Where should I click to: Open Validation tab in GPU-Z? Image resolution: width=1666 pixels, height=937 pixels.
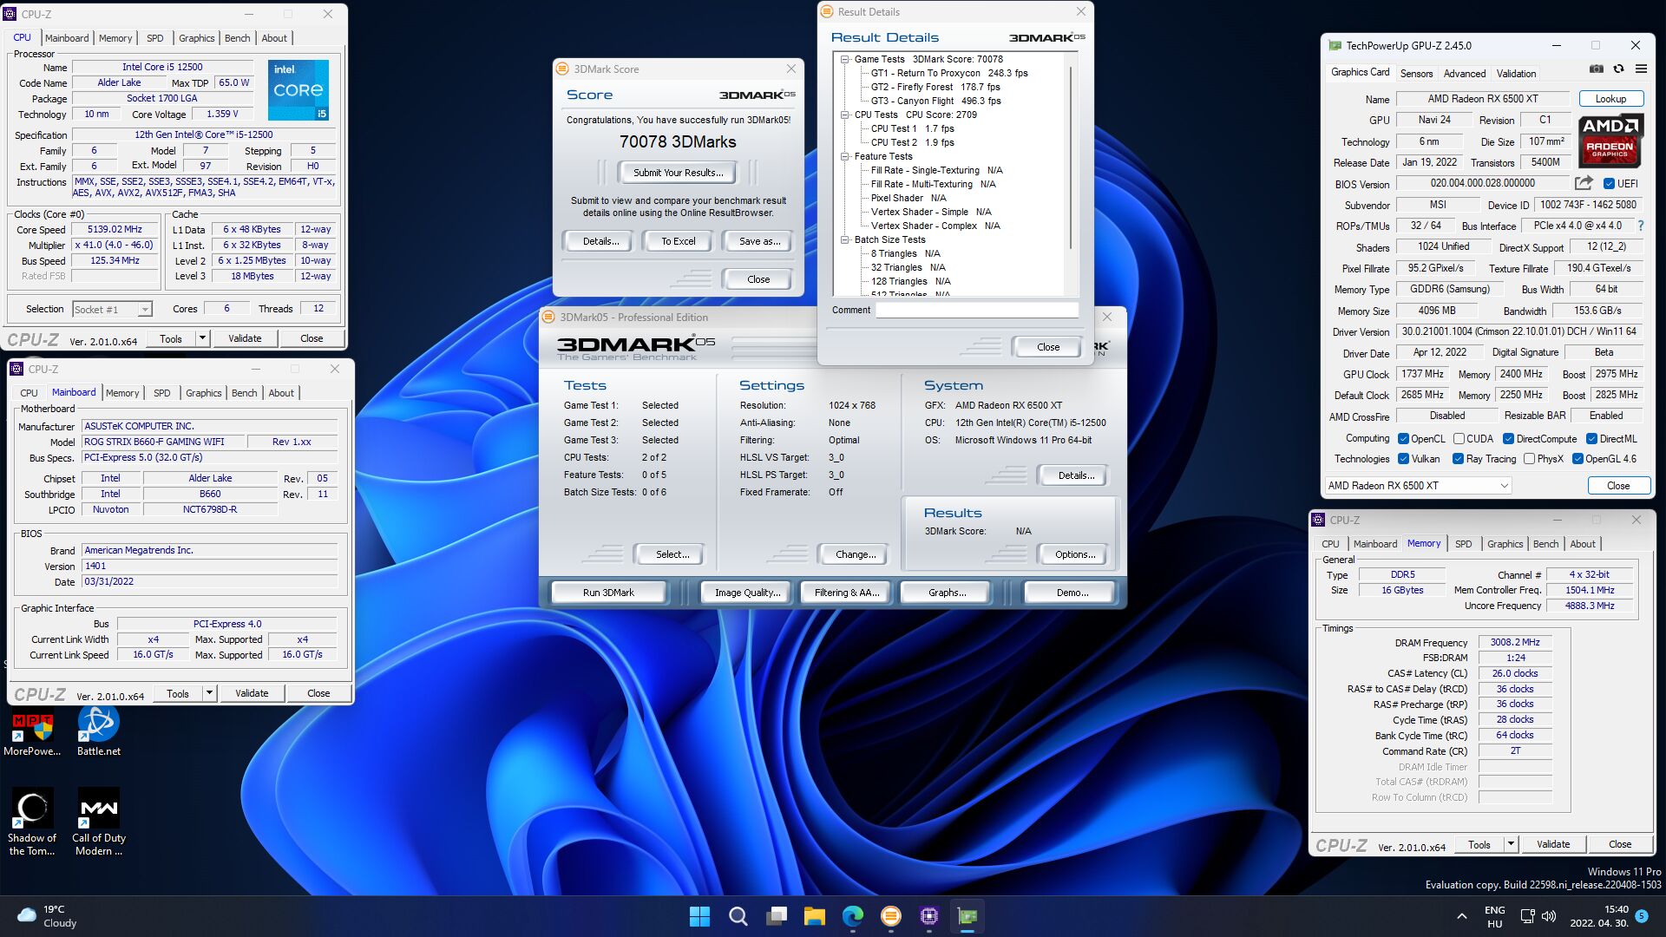click(1516, 74)
